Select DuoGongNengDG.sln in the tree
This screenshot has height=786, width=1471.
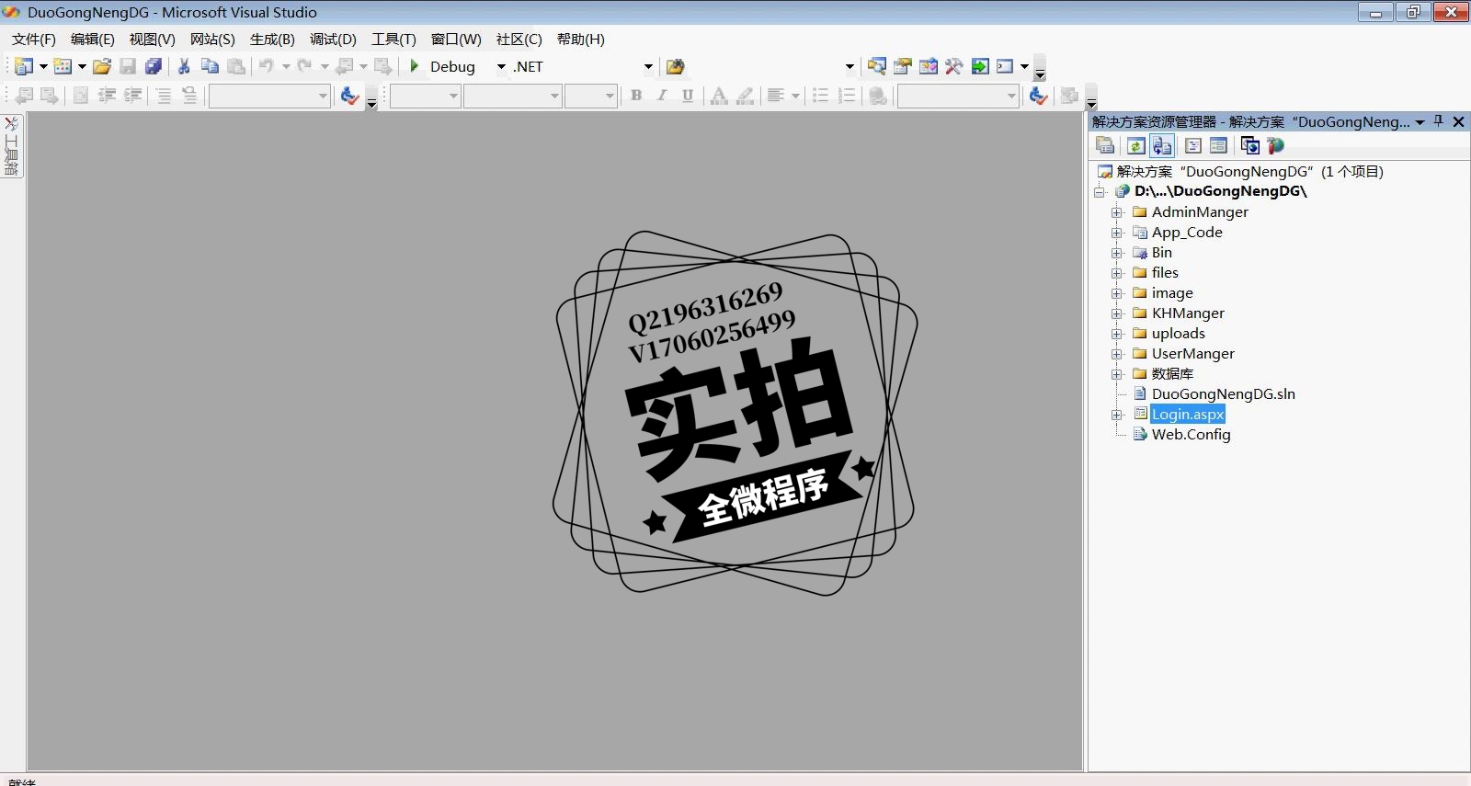click(x=1223, y=394)
